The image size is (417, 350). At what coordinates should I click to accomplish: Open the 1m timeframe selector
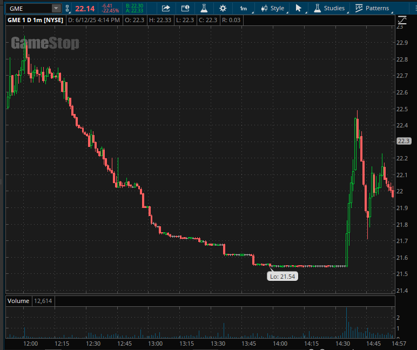pyautogui.click(x=243, y=9)
